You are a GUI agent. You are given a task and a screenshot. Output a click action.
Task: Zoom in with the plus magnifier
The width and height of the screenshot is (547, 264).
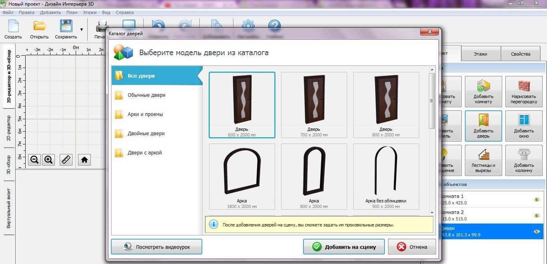(48, 160)
